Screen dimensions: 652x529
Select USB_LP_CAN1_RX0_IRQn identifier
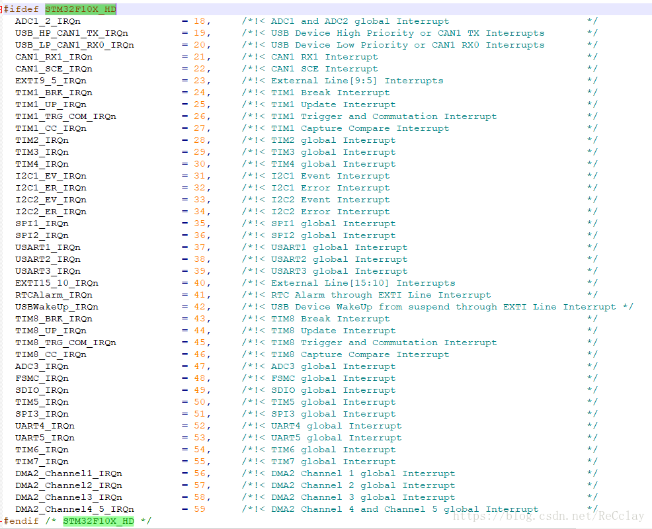[75, 45]
